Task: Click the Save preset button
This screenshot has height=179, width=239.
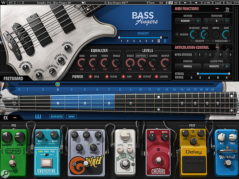Action: coord(229,3)
